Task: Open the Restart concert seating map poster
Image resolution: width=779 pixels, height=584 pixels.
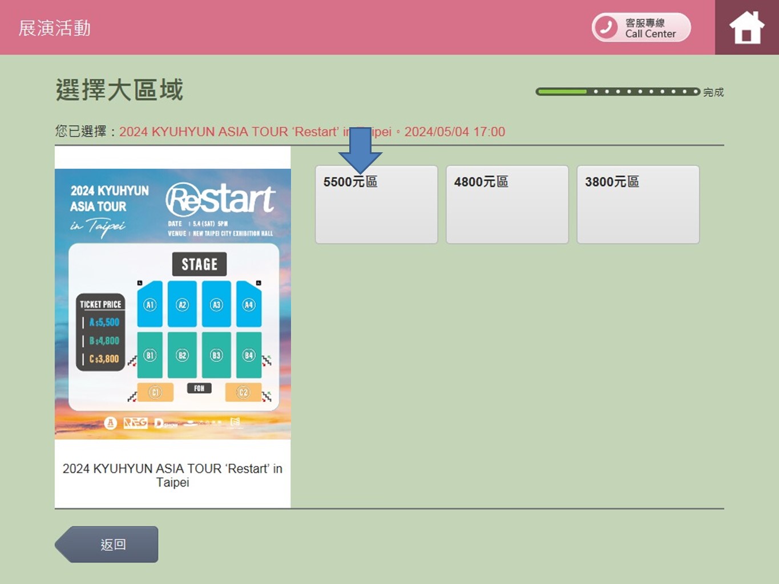Action: 173,303
